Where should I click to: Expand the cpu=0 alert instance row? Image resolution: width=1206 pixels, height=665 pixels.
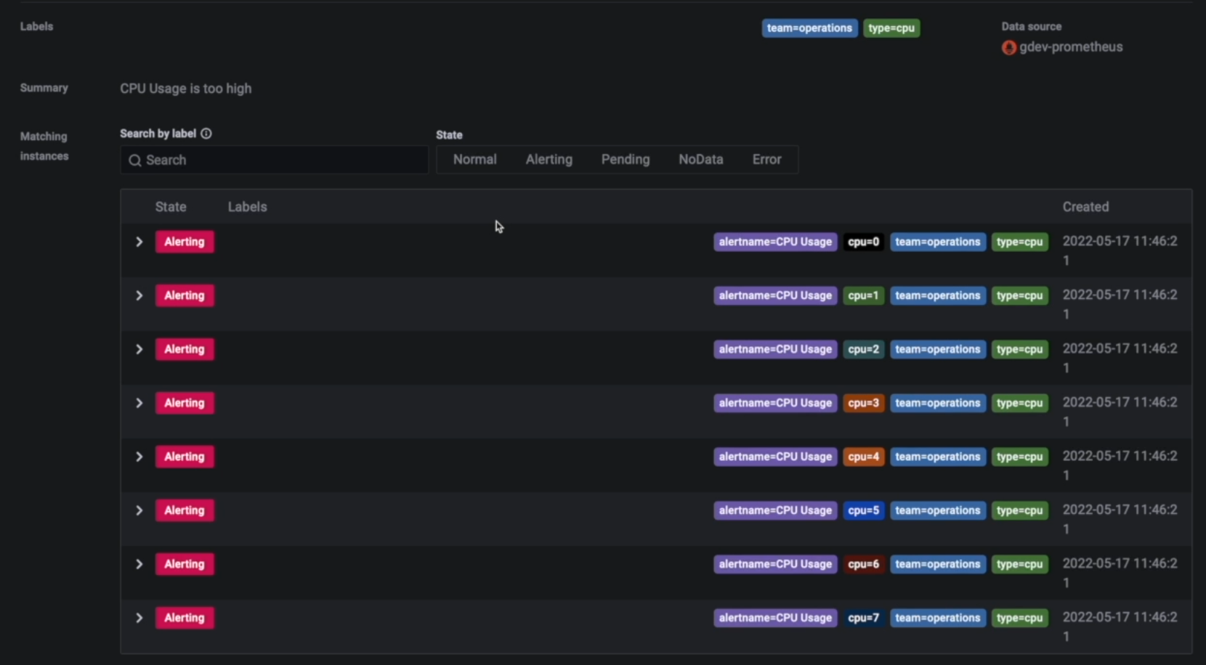pyautogui.click(x=139, y=242)
